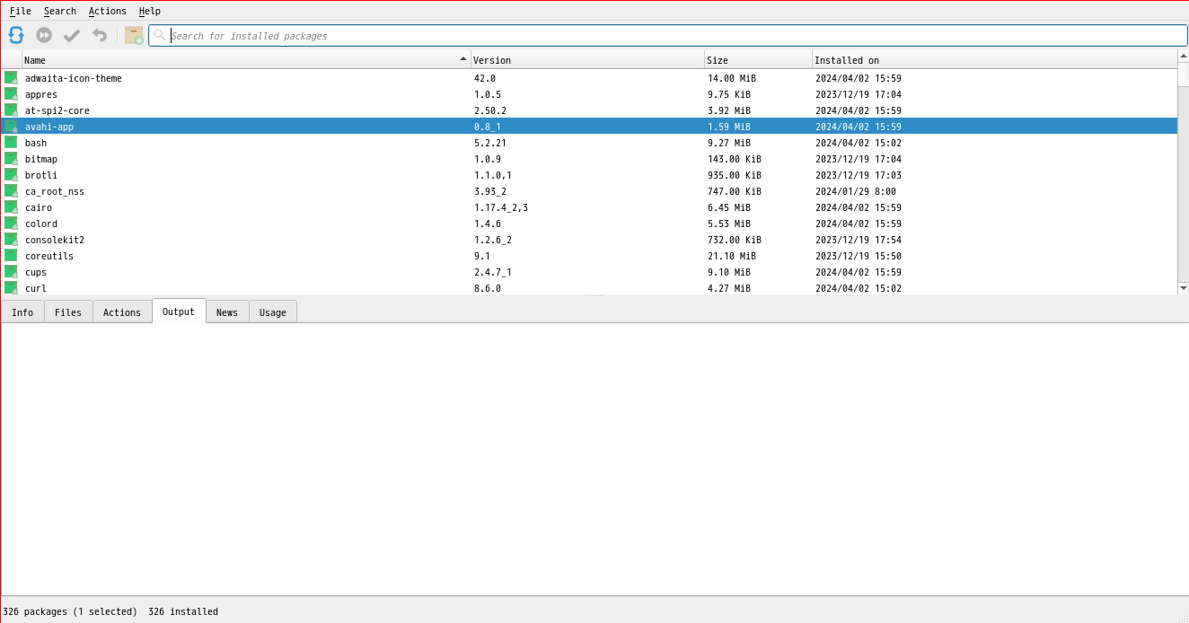Click the status icon of at-spi2-core

point(11,110)
